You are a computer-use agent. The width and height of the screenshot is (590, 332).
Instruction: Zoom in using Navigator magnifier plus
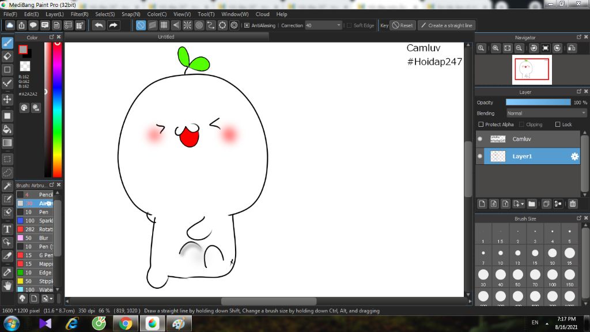tap(496, 48)
